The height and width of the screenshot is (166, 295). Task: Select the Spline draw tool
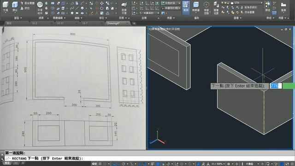tap(72, 8)
